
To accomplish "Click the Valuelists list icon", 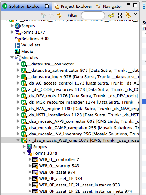I will (18, 45).
